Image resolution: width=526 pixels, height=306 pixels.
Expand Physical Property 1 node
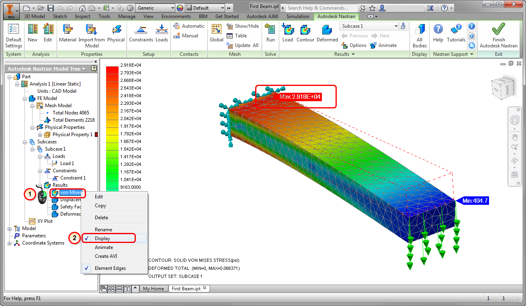coord(40,135)
